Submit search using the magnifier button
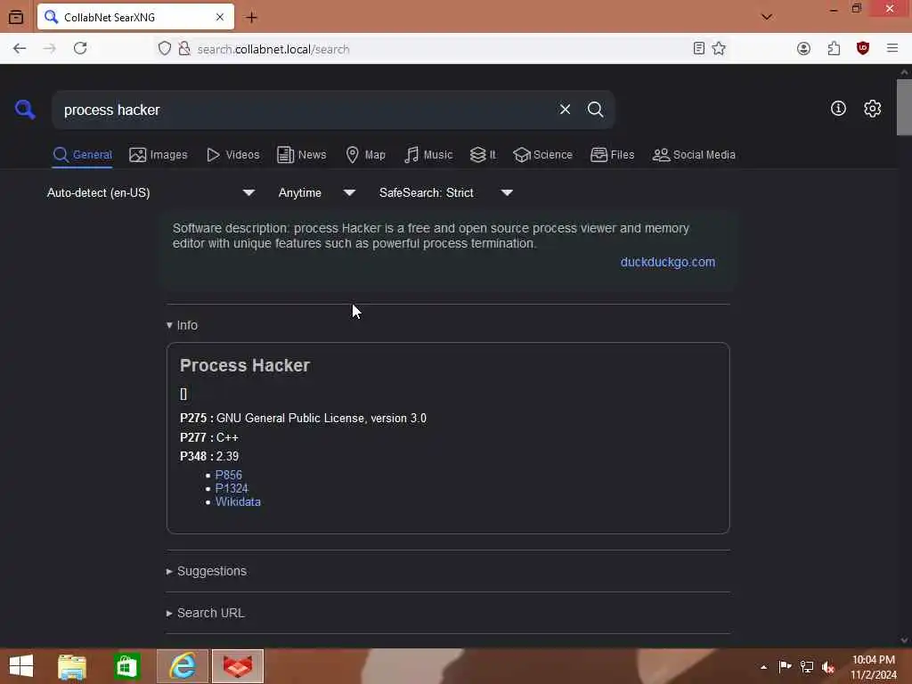Screen dimensions: 912x684 595,110
